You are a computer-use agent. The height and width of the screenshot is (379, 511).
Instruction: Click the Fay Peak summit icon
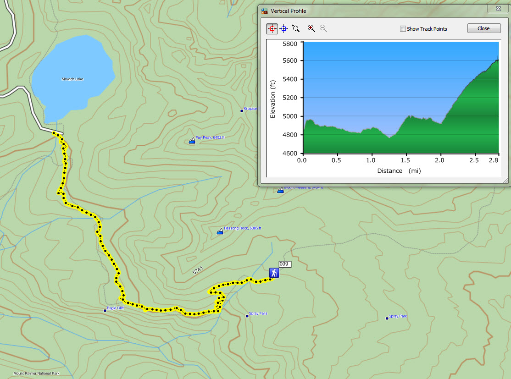pos(192,142)
